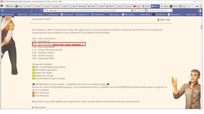Click the 'Abonnieren:' line

pos(39,107)
